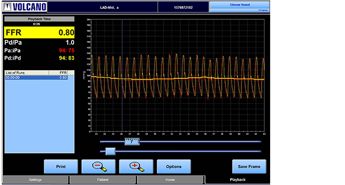Open the Choose Vessel selector
The image size is (345, 185).
click(x=240, y=7)
